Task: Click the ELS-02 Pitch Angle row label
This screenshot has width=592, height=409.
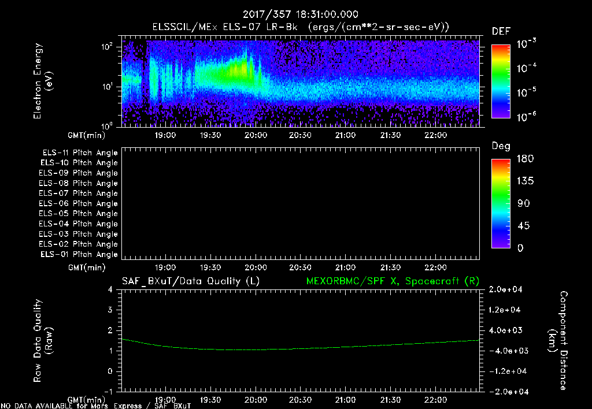Action: [x=79, y=244]
